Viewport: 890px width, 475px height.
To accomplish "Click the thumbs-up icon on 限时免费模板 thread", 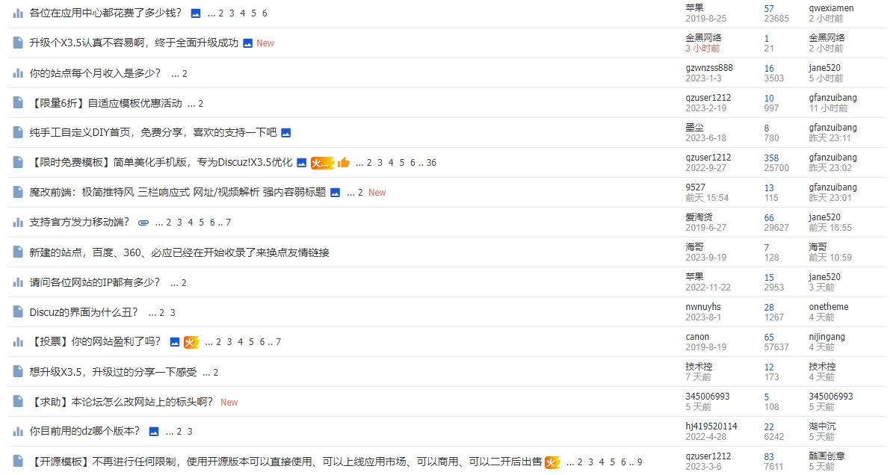I will (343, 163).
